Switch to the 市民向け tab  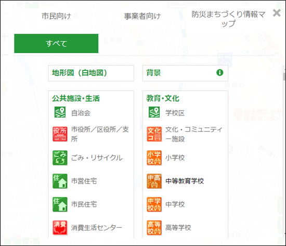[x=56, y=16]
